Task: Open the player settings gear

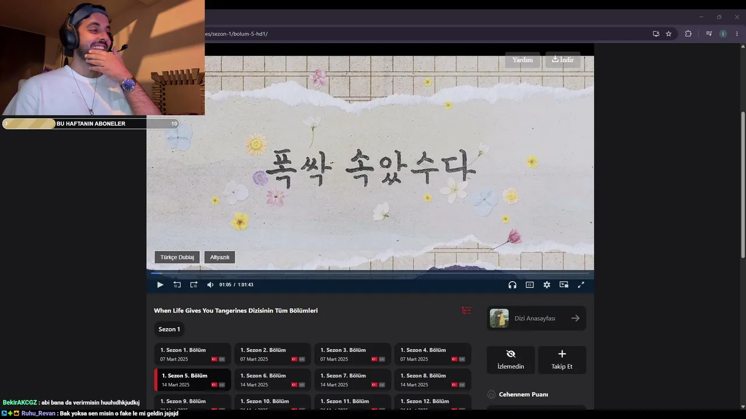Action: (547, 285)
